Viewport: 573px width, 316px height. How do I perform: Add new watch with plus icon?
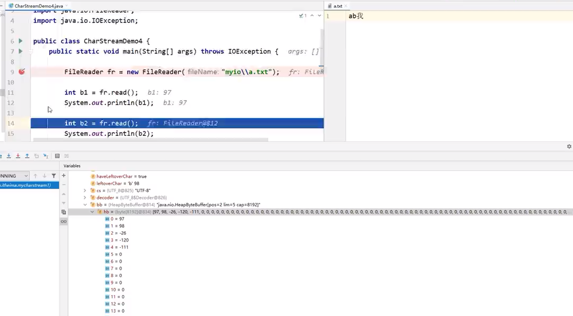point(63,176)
